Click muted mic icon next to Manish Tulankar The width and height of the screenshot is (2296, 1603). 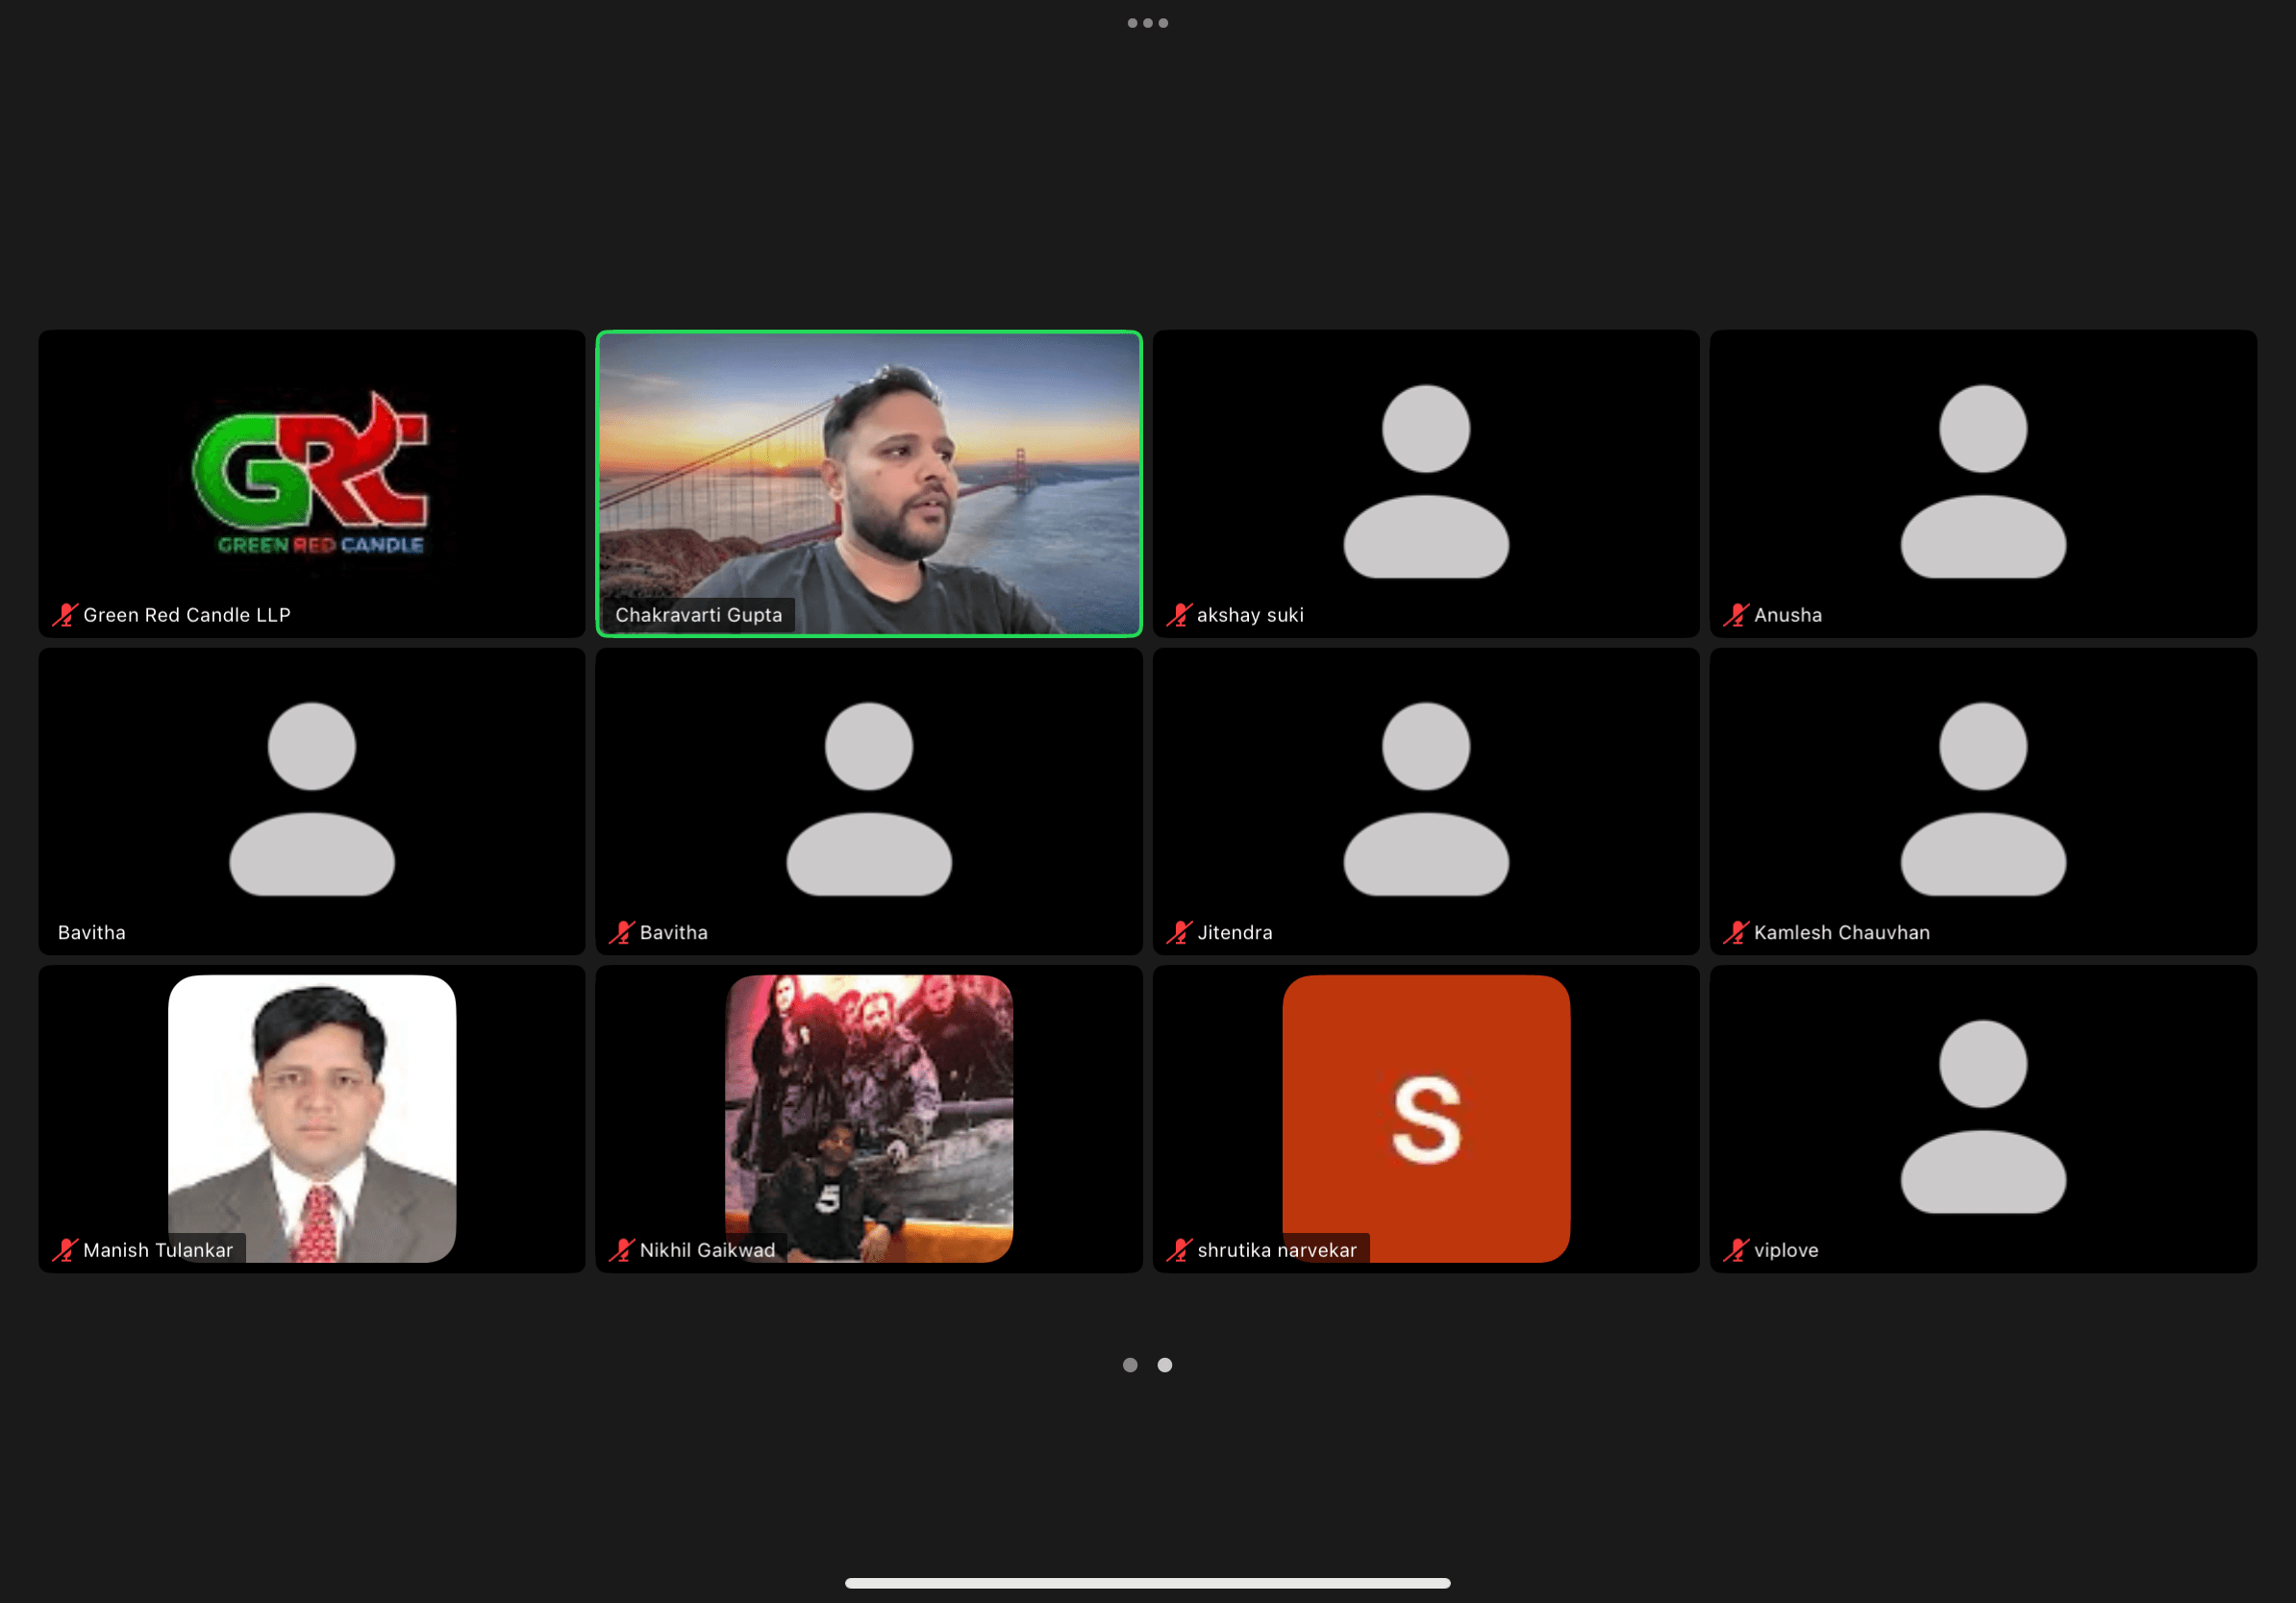(x=65, y=1249)
